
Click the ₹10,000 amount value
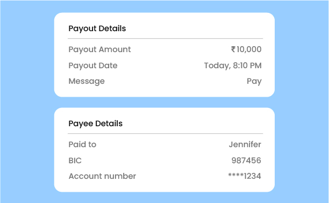(x=246, y=49)
